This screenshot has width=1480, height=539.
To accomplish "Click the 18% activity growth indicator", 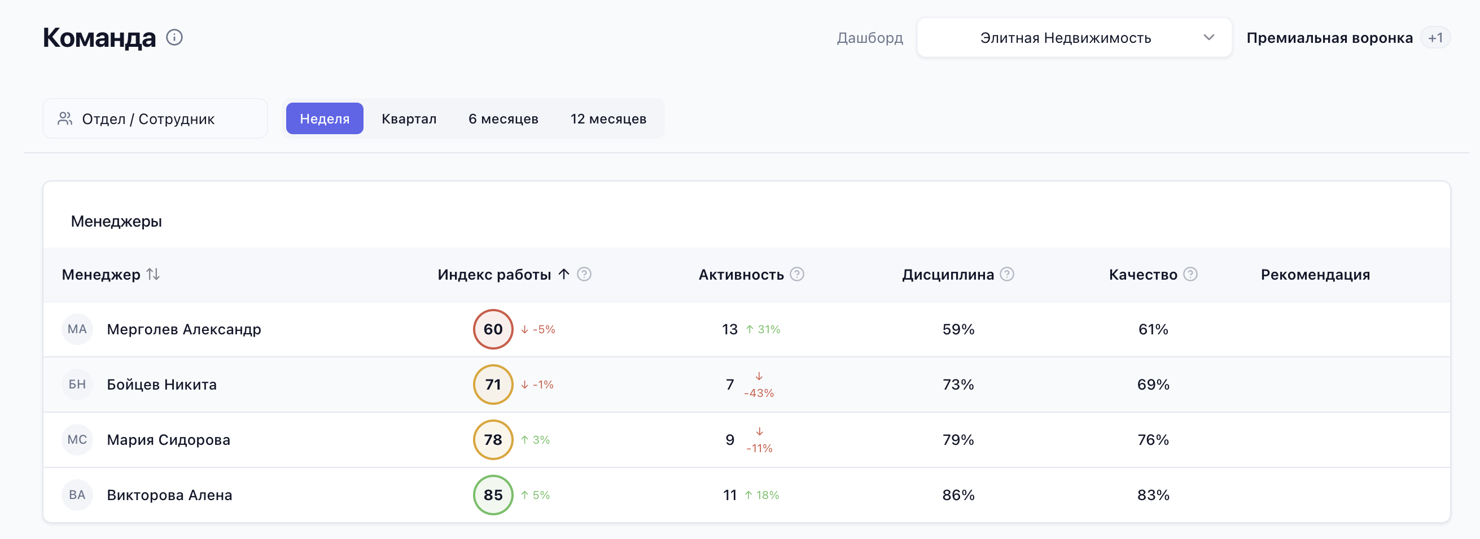I will coord(762,494).
